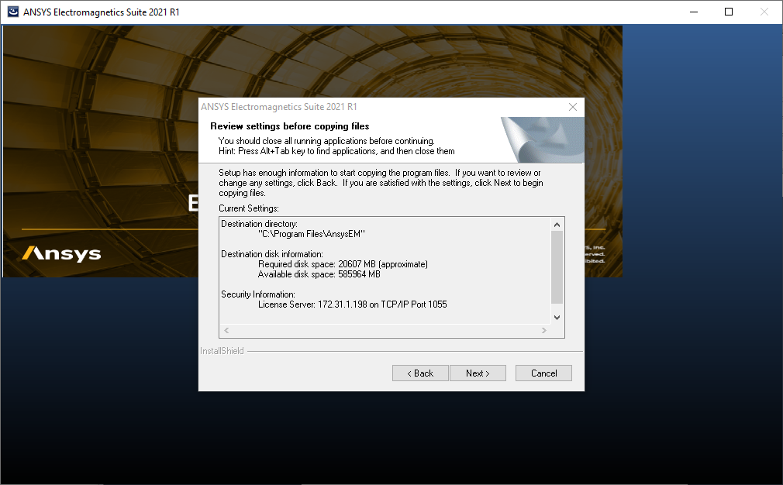Click the License Server 172.31.1.198 line
783x485 pixels.
tap(353, 304)
